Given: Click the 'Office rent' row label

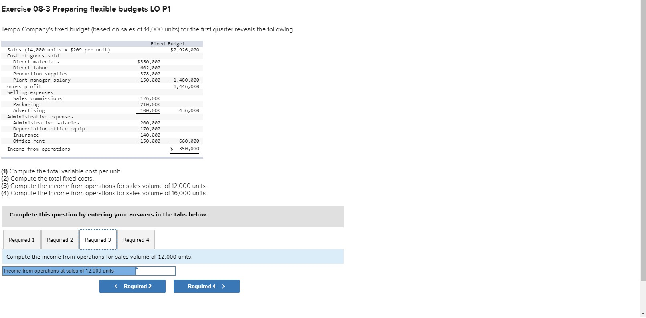Looking at the screenshot, I should click(x=29, y=141).
